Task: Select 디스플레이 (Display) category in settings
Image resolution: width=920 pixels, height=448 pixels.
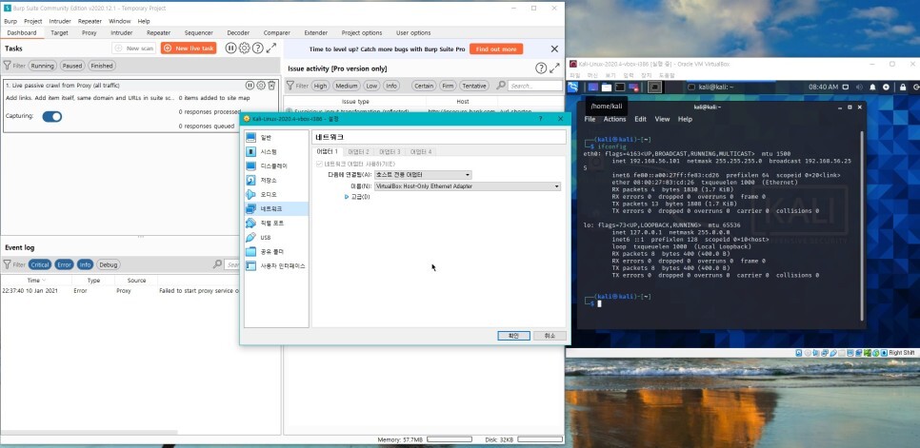Action: pos(276,166)
